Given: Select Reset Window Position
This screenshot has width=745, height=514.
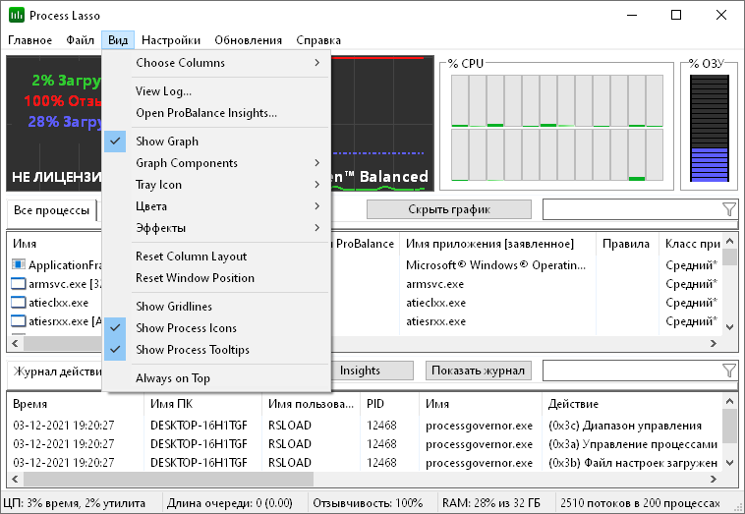Looking at the screenshot, I should [x=216, y=278].
